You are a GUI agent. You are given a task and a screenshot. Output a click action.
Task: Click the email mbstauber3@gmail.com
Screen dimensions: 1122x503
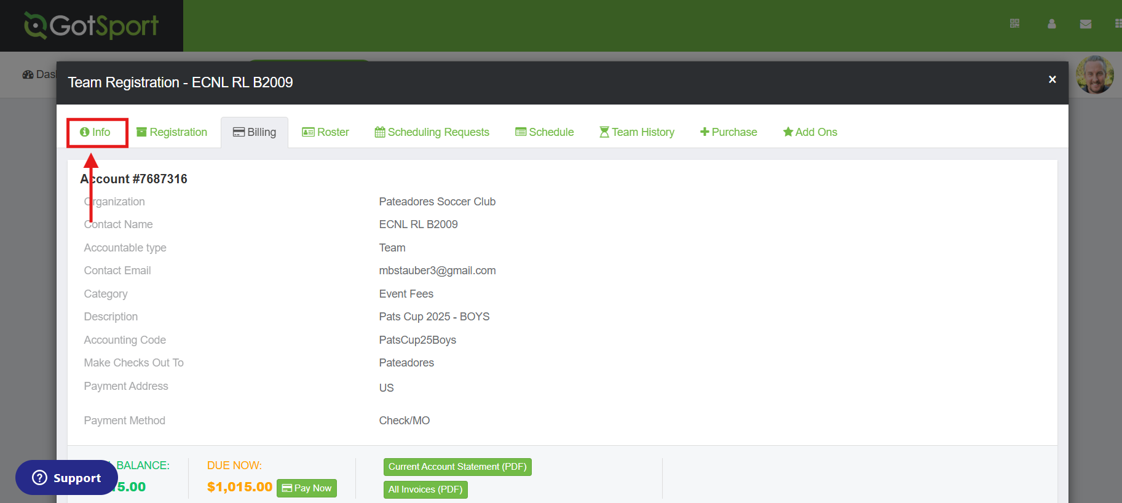pos(438,271)
